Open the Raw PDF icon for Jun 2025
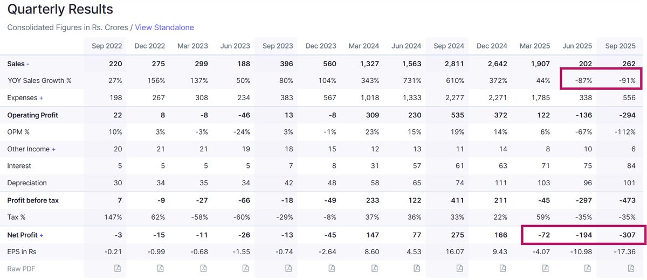The width and height of the screenshot is (647, 280). pyautogui.click(x=588, y=268)
